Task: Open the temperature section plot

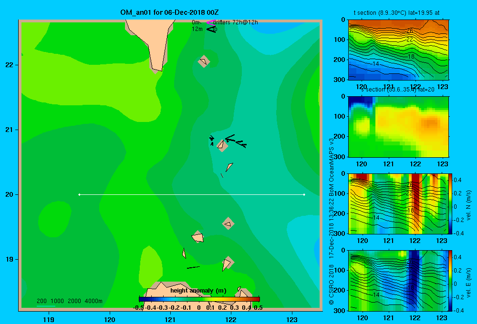Action: (398, 50)
